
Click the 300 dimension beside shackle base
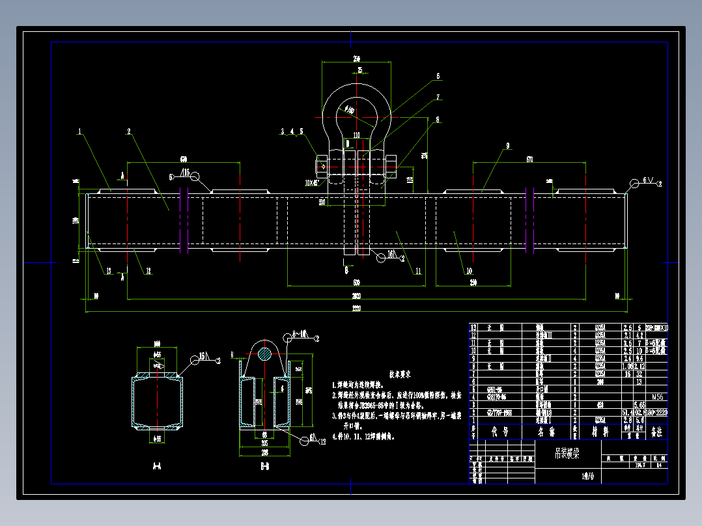(x=322, y=202)
